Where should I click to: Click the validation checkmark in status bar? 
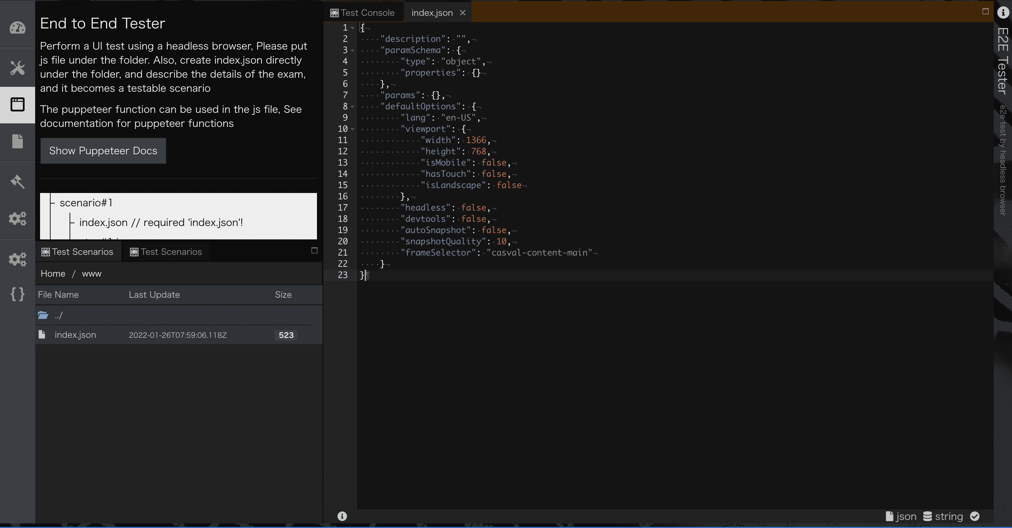pyautogui.click(x=975, y=516)
